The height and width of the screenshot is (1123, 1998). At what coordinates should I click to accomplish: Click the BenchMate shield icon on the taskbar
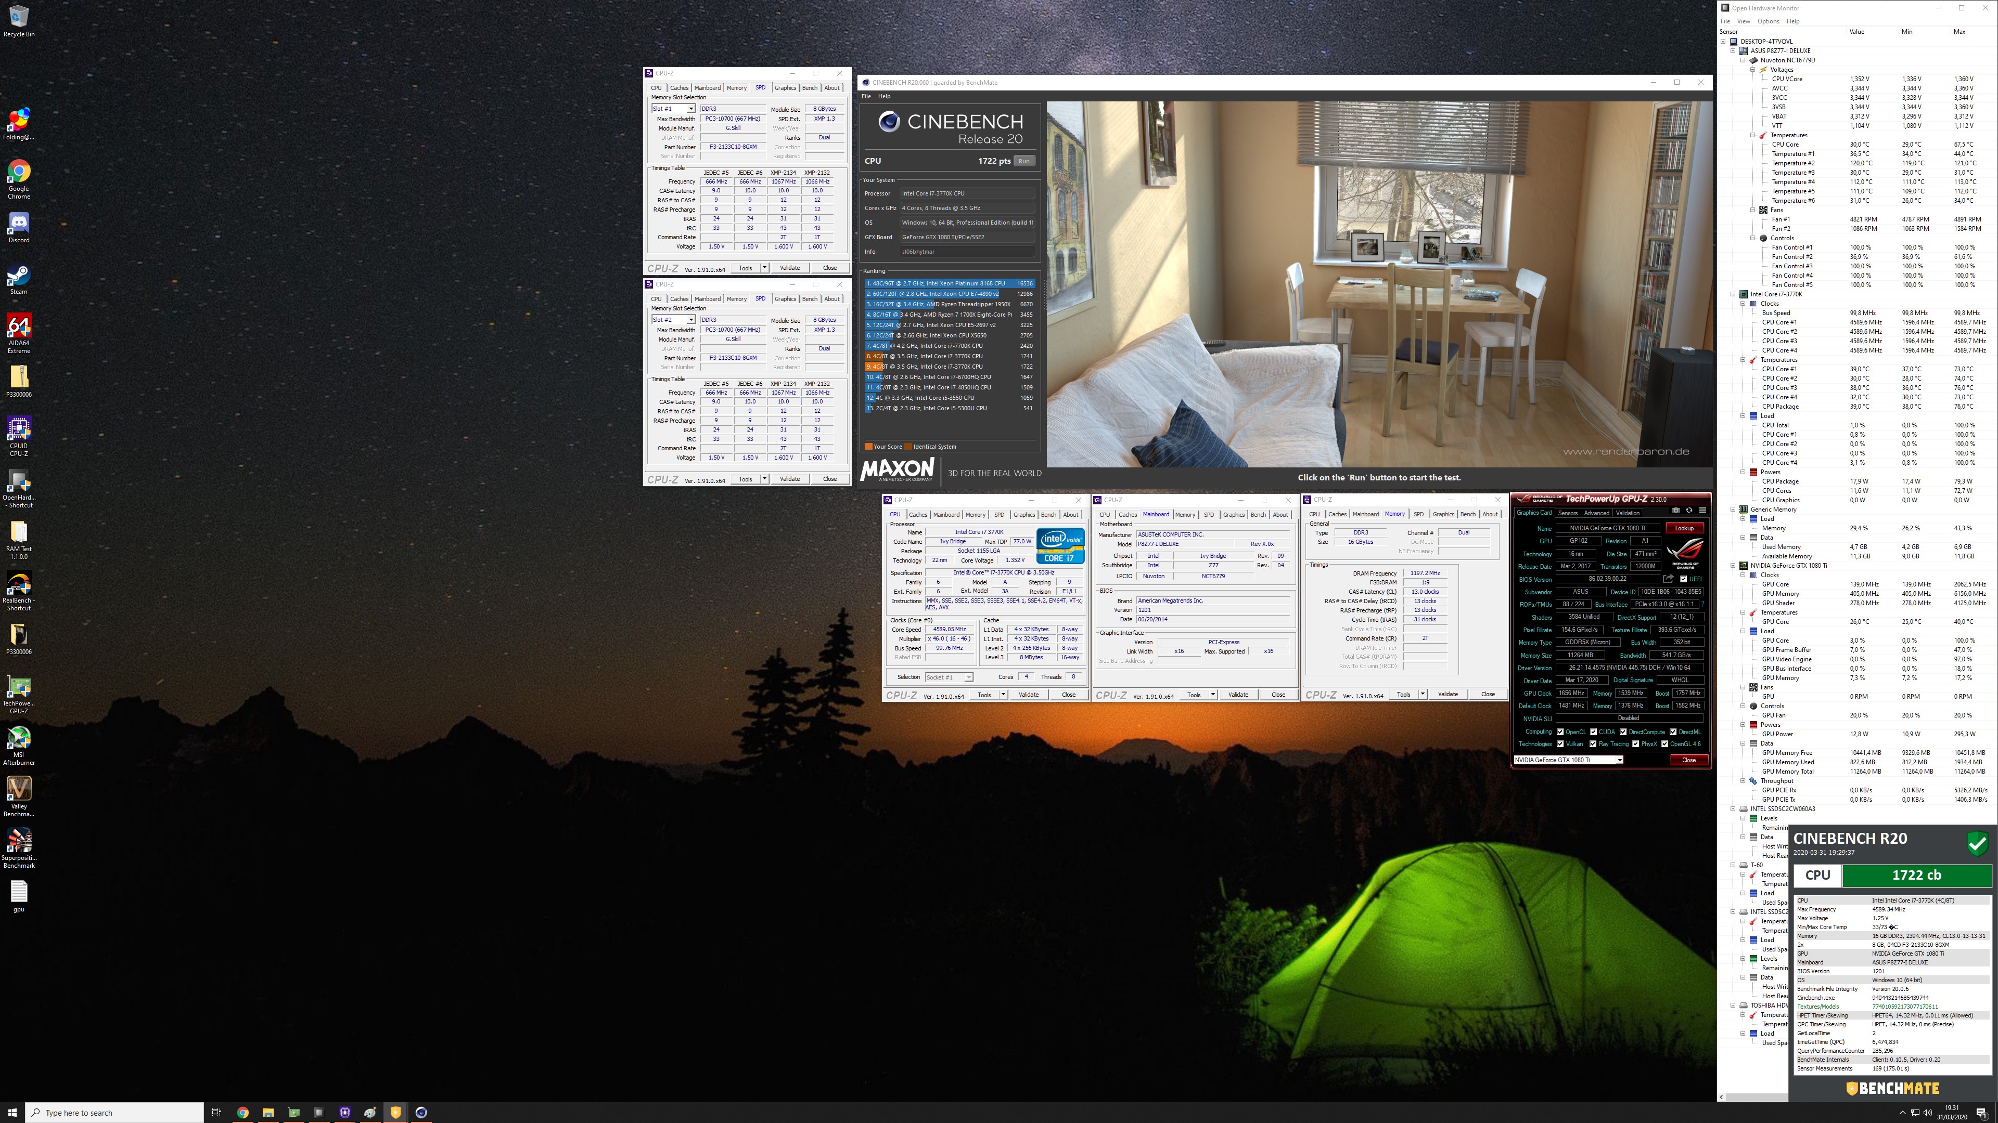[x=395, y=1112]
